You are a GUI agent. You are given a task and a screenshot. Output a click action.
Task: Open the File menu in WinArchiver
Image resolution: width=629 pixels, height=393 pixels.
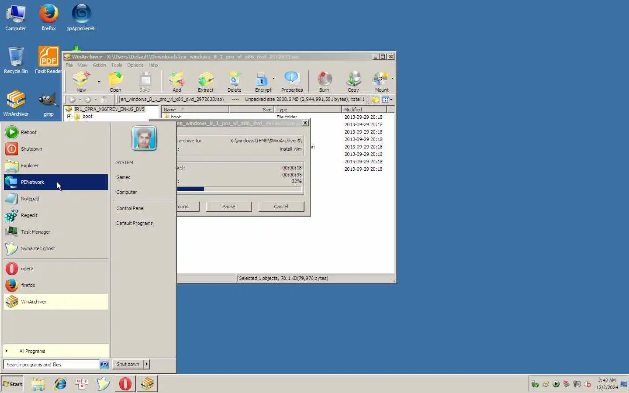[69, 65]
